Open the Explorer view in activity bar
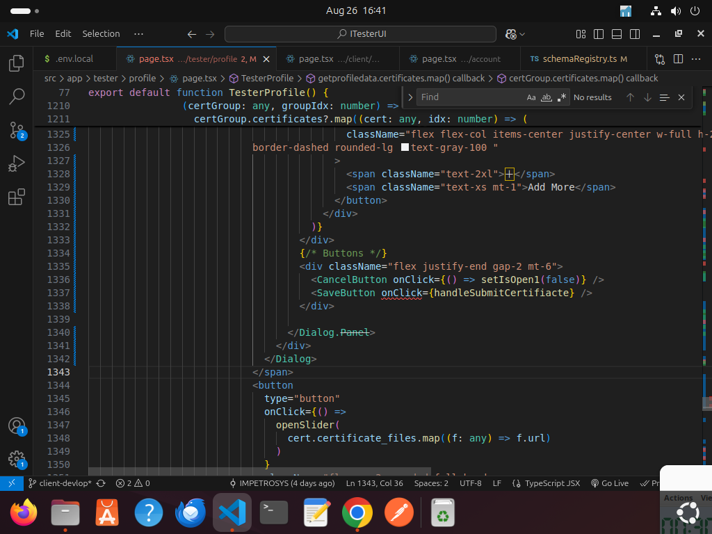This screenshot has width=712, height=534. [x=16, y=64]
